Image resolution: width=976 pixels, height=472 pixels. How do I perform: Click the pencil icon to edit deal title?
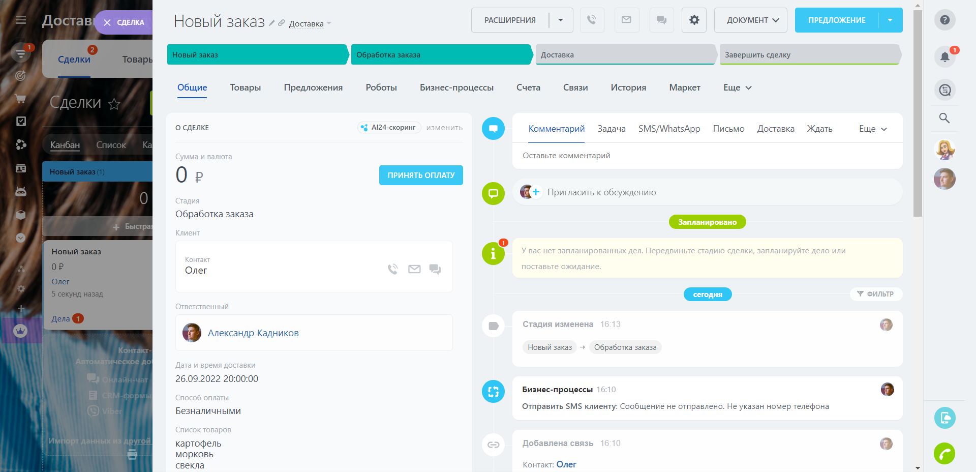(272, 23)
